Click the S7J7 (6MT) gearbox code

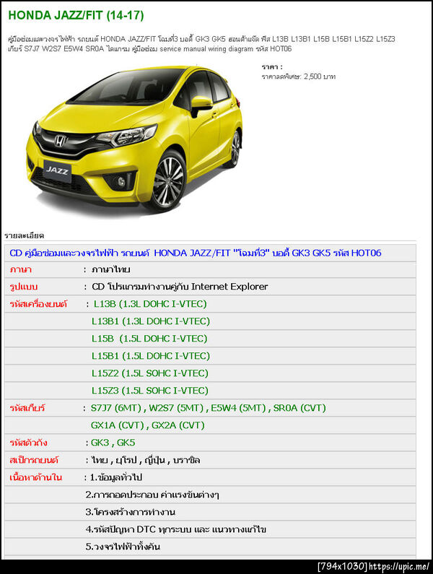coord(116,408)
